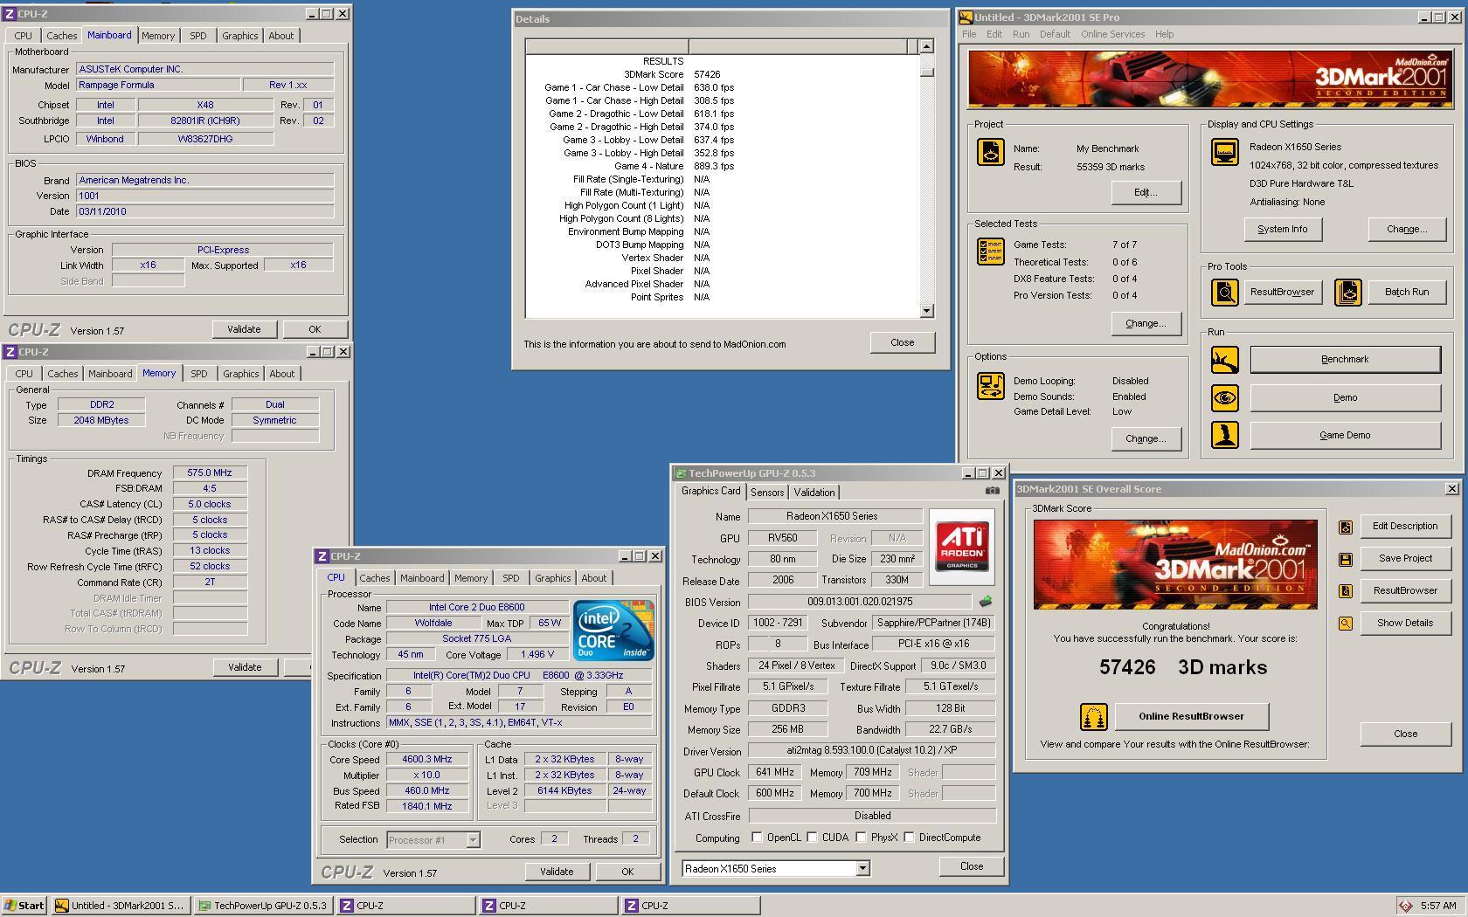The width and height of the screenshot is (1468, 917).
Task: Click the Edit Description icon in Overall Score
Action: click(1345, 527)
